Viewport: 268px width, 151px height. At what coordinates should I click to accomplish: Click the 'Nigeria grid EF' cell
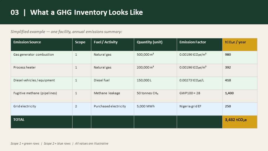[200, 109]
